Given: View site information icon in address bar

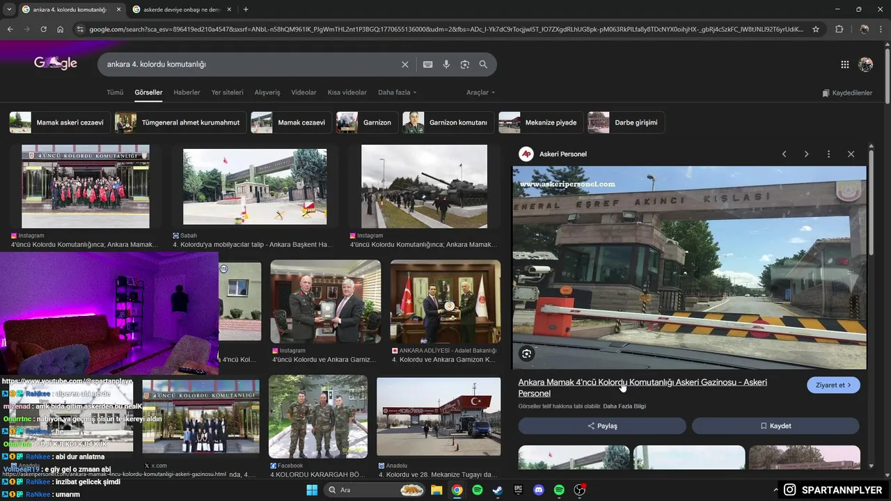Looking at the screenshot, I should point(80,29).
